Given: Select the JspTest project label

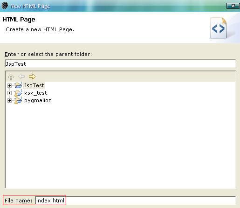Looking at the screenshot, I should tap(34, 85).
